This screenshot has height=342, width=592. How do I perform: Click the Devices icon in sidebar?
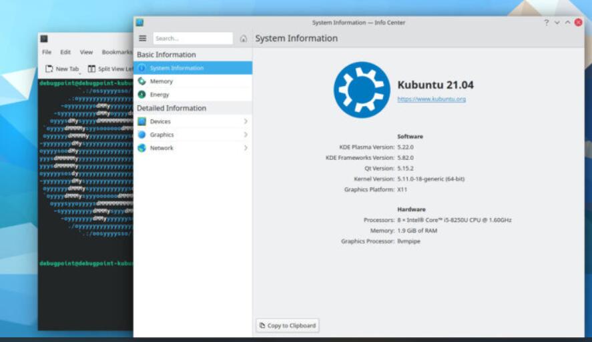141,121
